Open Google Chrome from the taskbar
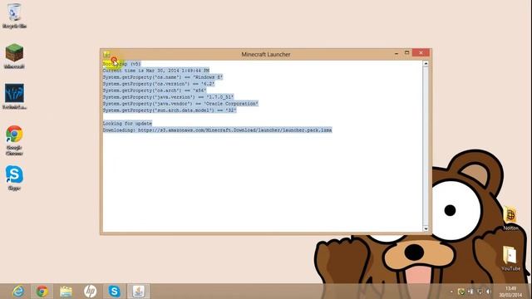Viewport: 532px width, 299px height. 42,292
